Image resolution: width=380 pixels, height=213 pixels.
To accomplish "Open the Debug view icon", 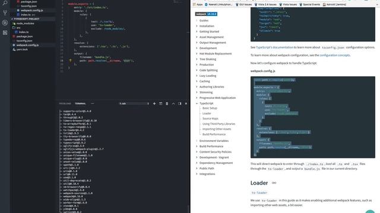I will click(5, 22).
